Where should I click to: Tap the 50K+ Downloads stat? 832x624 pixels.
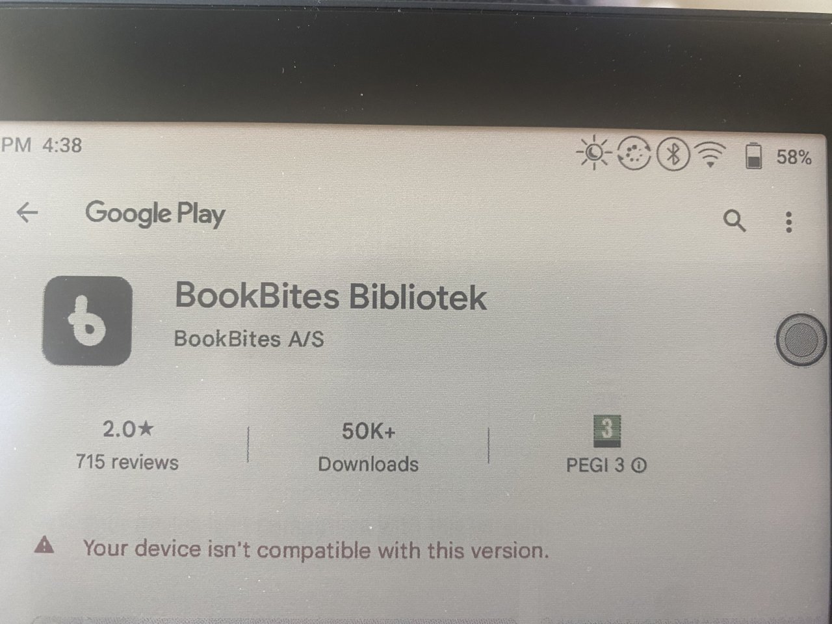369,447
